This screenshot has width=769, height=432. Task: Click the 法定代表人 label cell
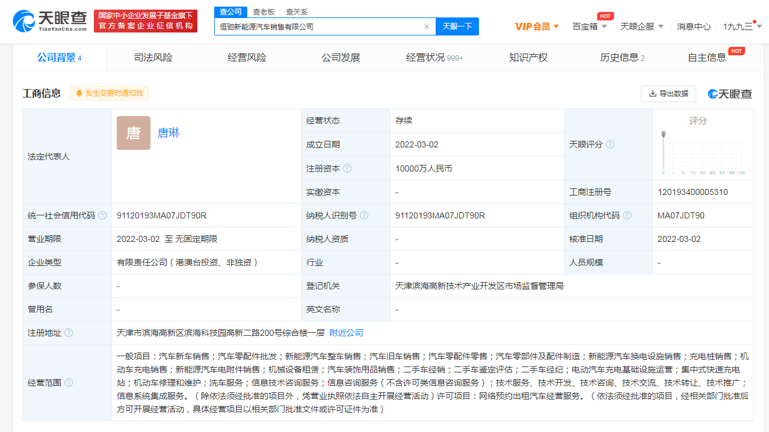pyautogui.click(x=67, y=156)
